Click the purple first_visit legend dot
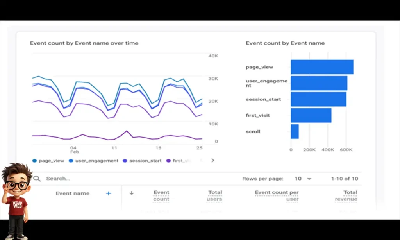Viewport: 400px width, 240px height. (x=169, y=161)
